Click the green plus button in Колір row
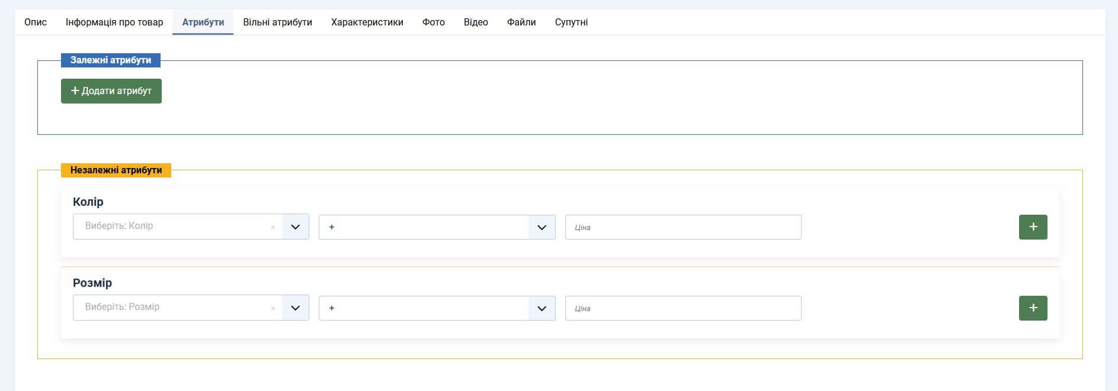The image size is (1118, 391). click(1033, 227)
